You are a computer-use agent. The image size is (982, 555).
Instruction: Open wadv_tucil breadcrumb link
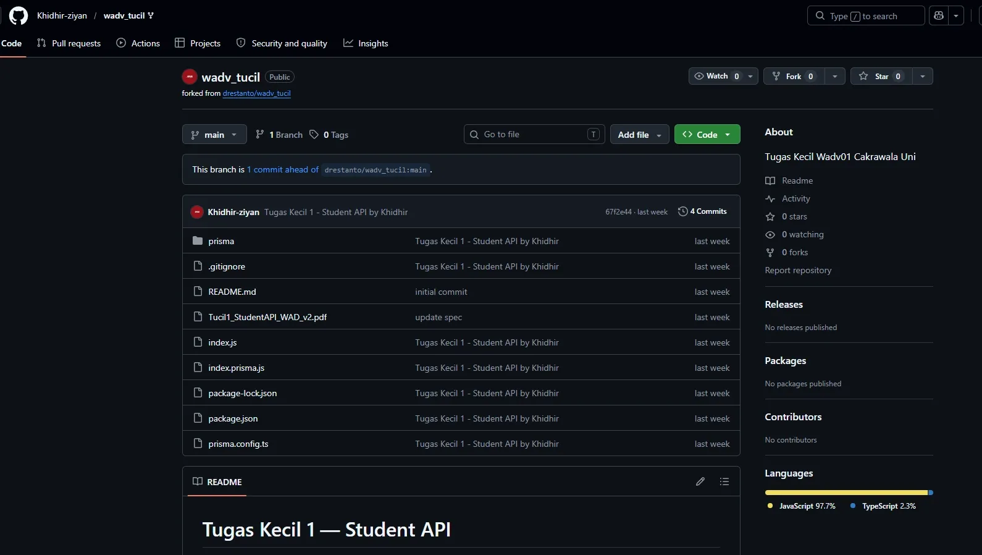pos(124,15)
